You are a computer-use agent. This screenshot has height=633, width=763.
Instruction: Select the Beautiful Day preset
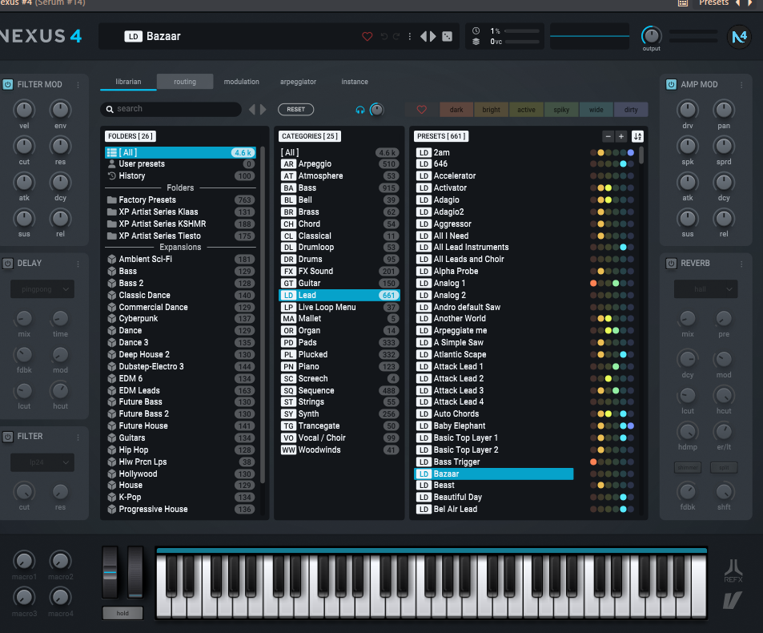pos(494,497)
